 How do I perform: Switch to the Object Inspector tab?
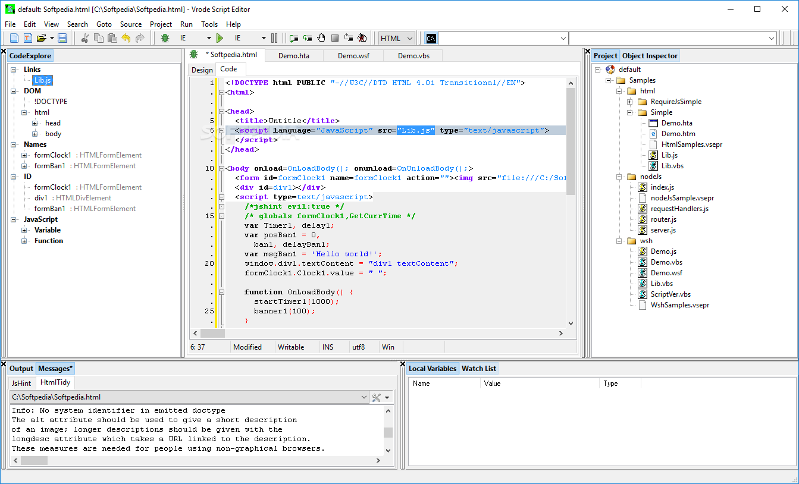[x=650, y=56]
